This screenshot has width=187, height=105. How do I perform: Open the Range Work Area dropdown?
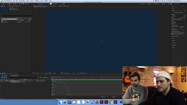pos(179,22)
